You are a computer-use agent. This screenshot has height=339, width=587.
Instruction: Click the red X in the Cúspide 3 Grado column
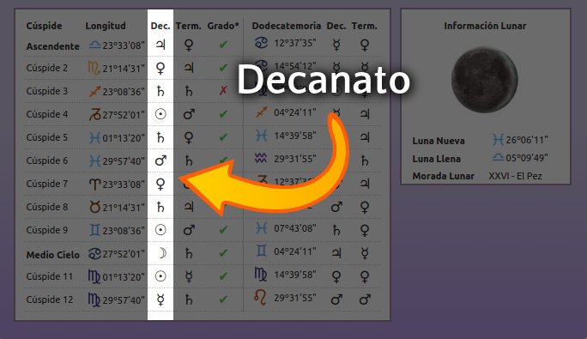223,90
